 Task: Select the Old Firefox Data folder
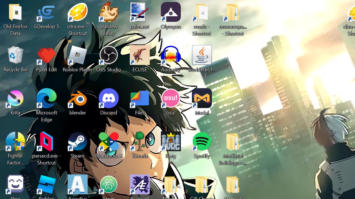point(16,12)
